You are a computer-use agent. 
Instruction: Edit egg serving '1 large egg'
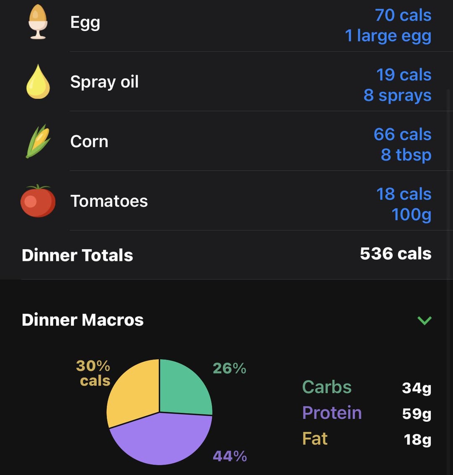point(388,36)
